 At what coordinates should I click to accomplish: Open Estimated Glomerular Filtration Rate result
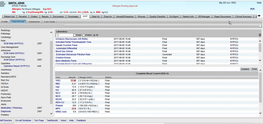pyautogui.click(x=73, y=54)
